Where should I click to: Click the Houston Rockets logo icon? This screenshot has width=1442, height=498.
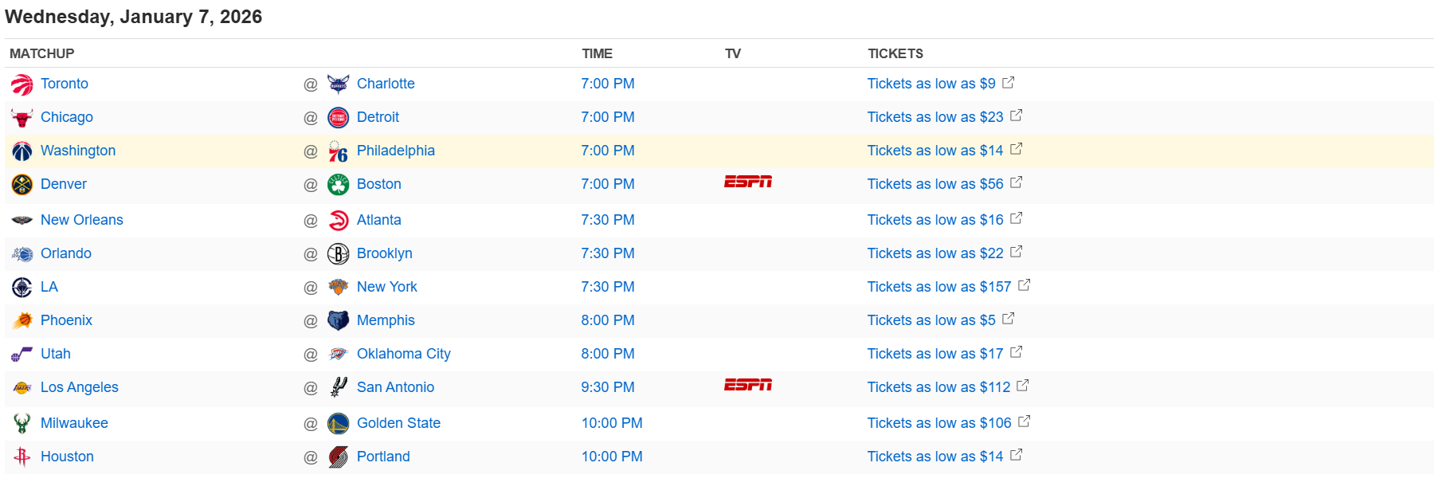[x=22, y=457]
